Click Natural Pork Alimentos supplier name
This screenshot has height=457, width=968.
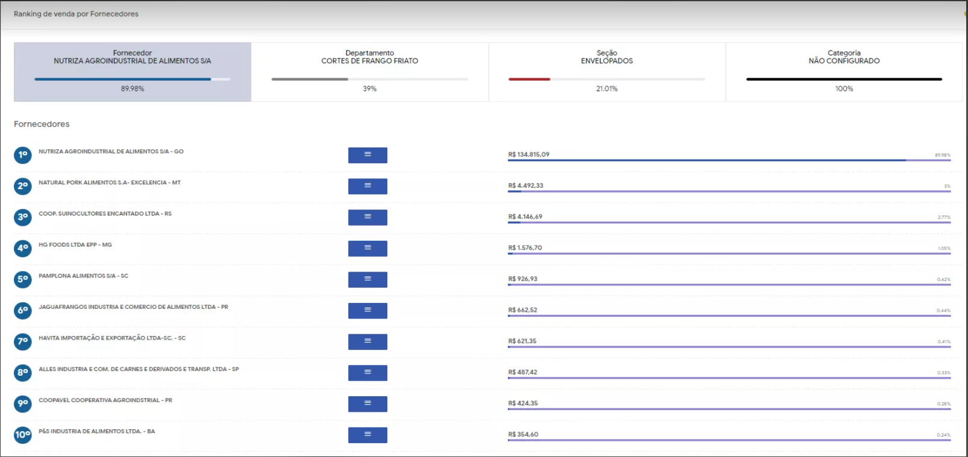tap(110, 182)
